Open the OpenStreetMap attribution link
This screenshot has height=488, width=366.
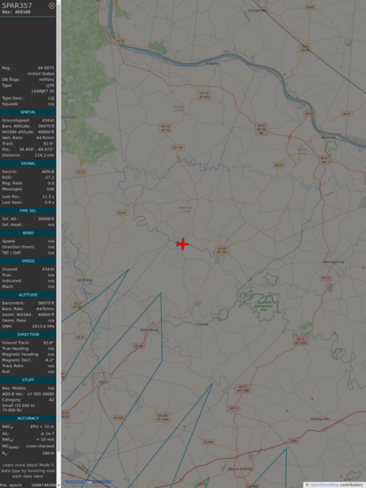(324, 484)
